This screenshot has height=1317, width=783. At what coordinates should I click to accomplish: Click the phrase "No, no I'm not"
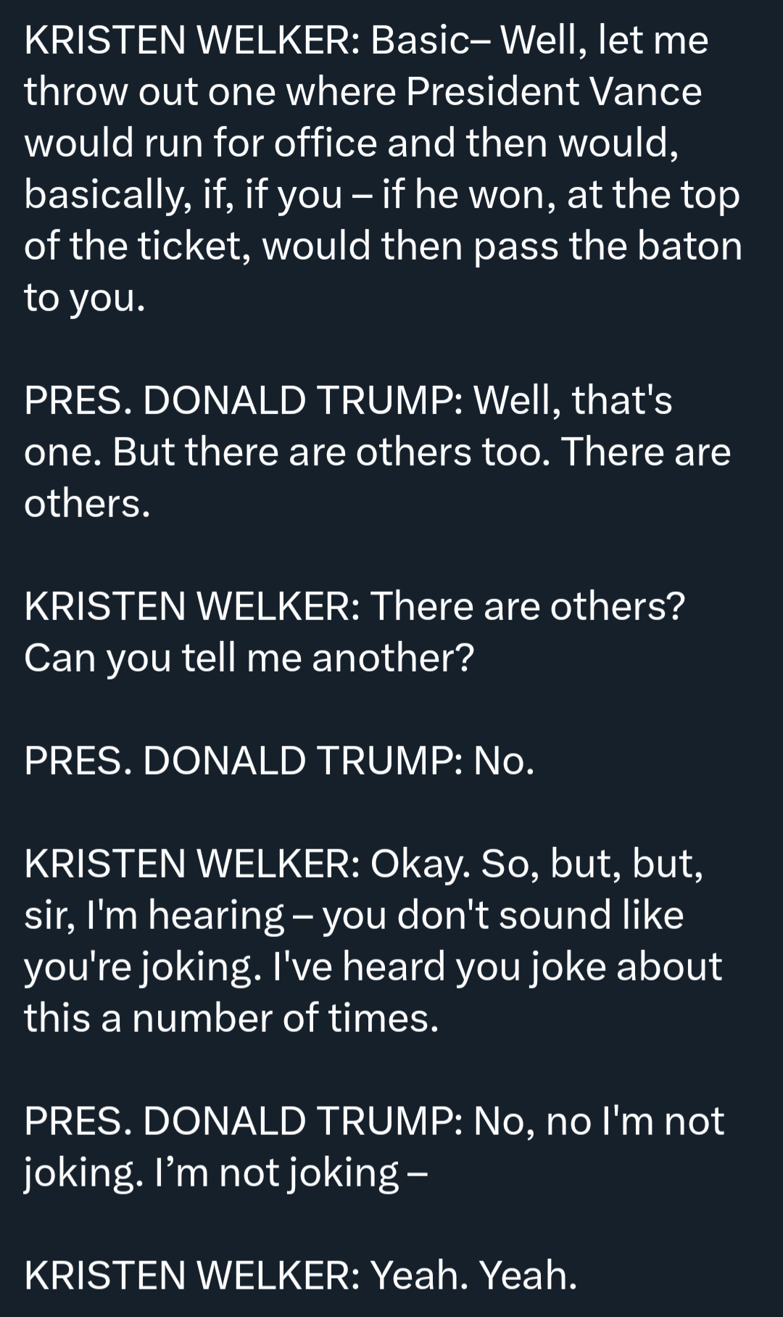(x=599, y=1121)
